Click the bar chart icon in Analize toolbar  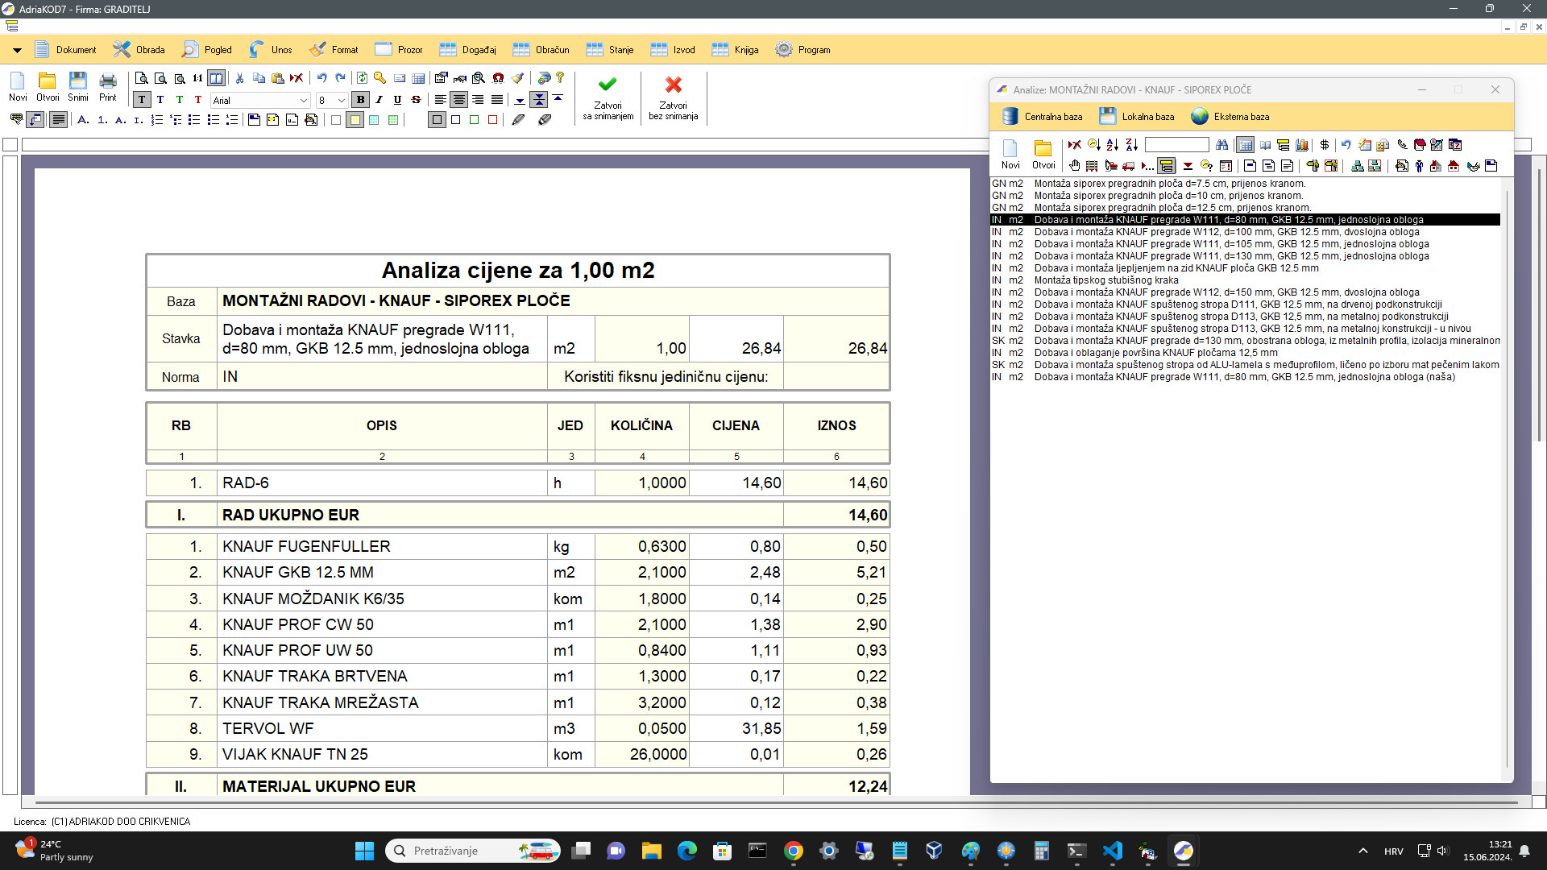coord(1302,145)
